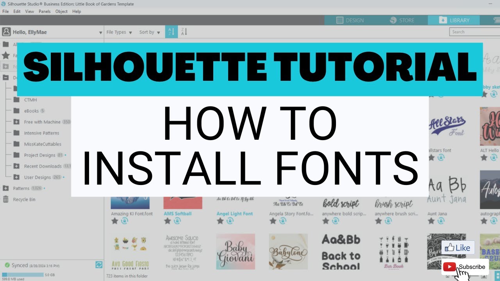
Task: Open the Panels menu
Action: tap(45, 11)
